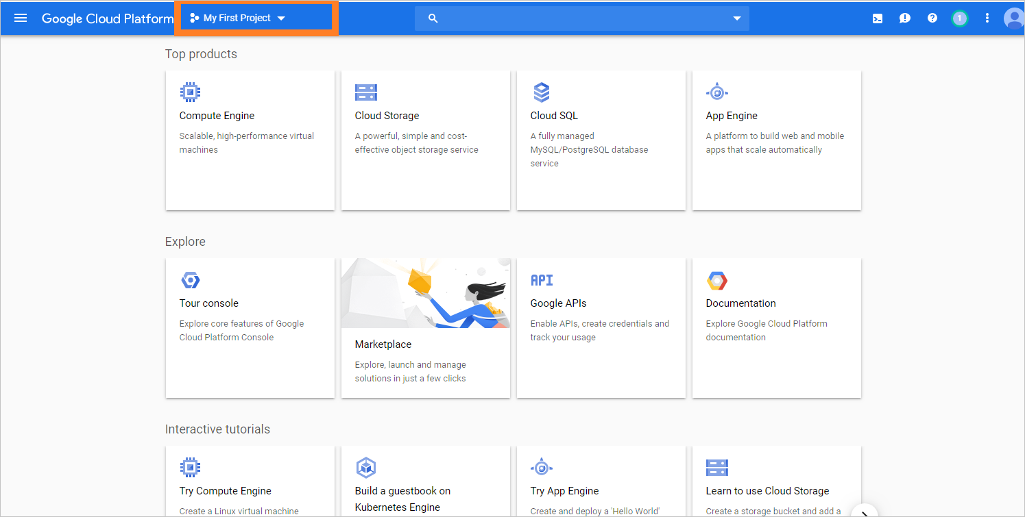
Task: Start Try App Engine tutorial title
Action: pos(564,491)
